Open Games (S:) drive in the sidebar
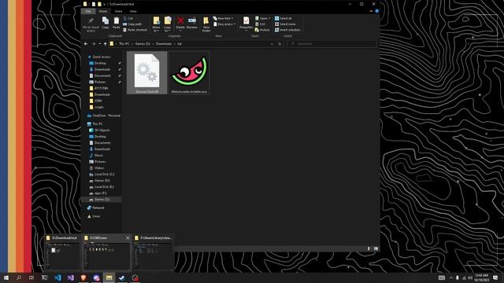The height and width of the screenshot is (283, 504). [102, 200]
